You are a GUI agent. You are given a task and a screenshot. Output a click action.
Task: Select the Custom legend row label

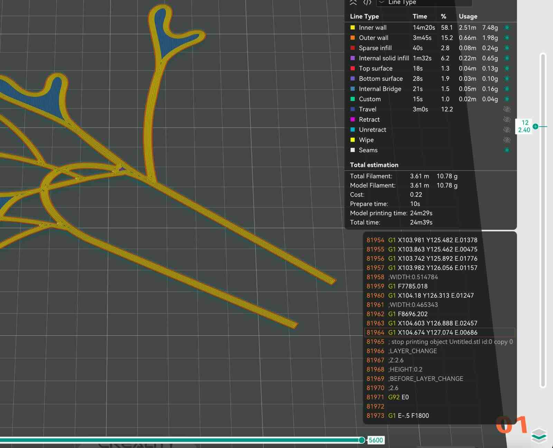pos(369,99)
